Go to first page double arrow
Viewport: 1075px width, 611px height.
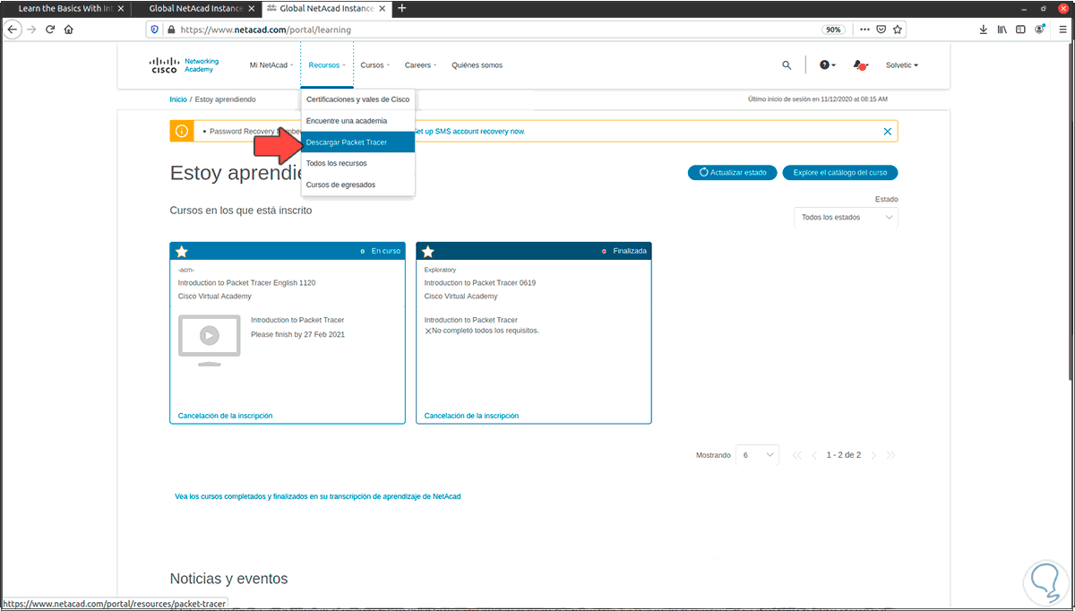point(797,455)
